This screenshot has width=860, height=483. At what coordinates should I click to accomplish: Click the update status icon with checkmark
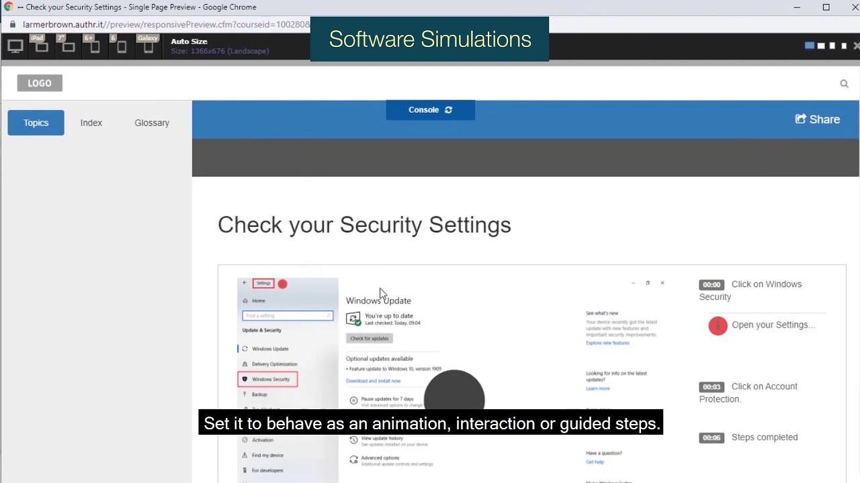click(x=353, y=319)
